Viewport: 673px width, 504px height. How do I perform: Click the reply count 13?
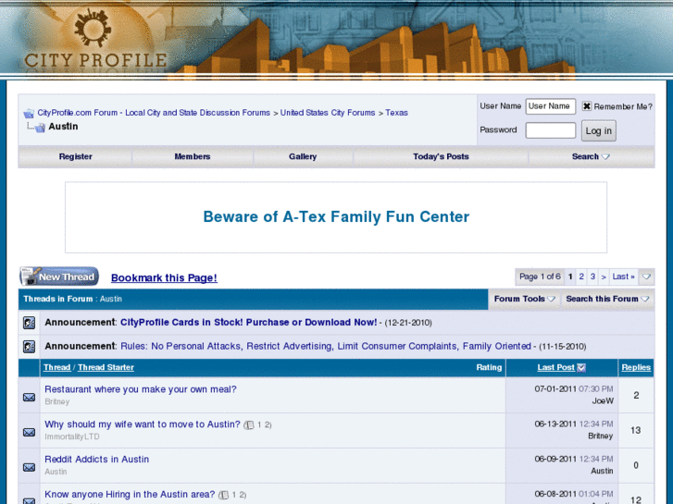point(636,430)
